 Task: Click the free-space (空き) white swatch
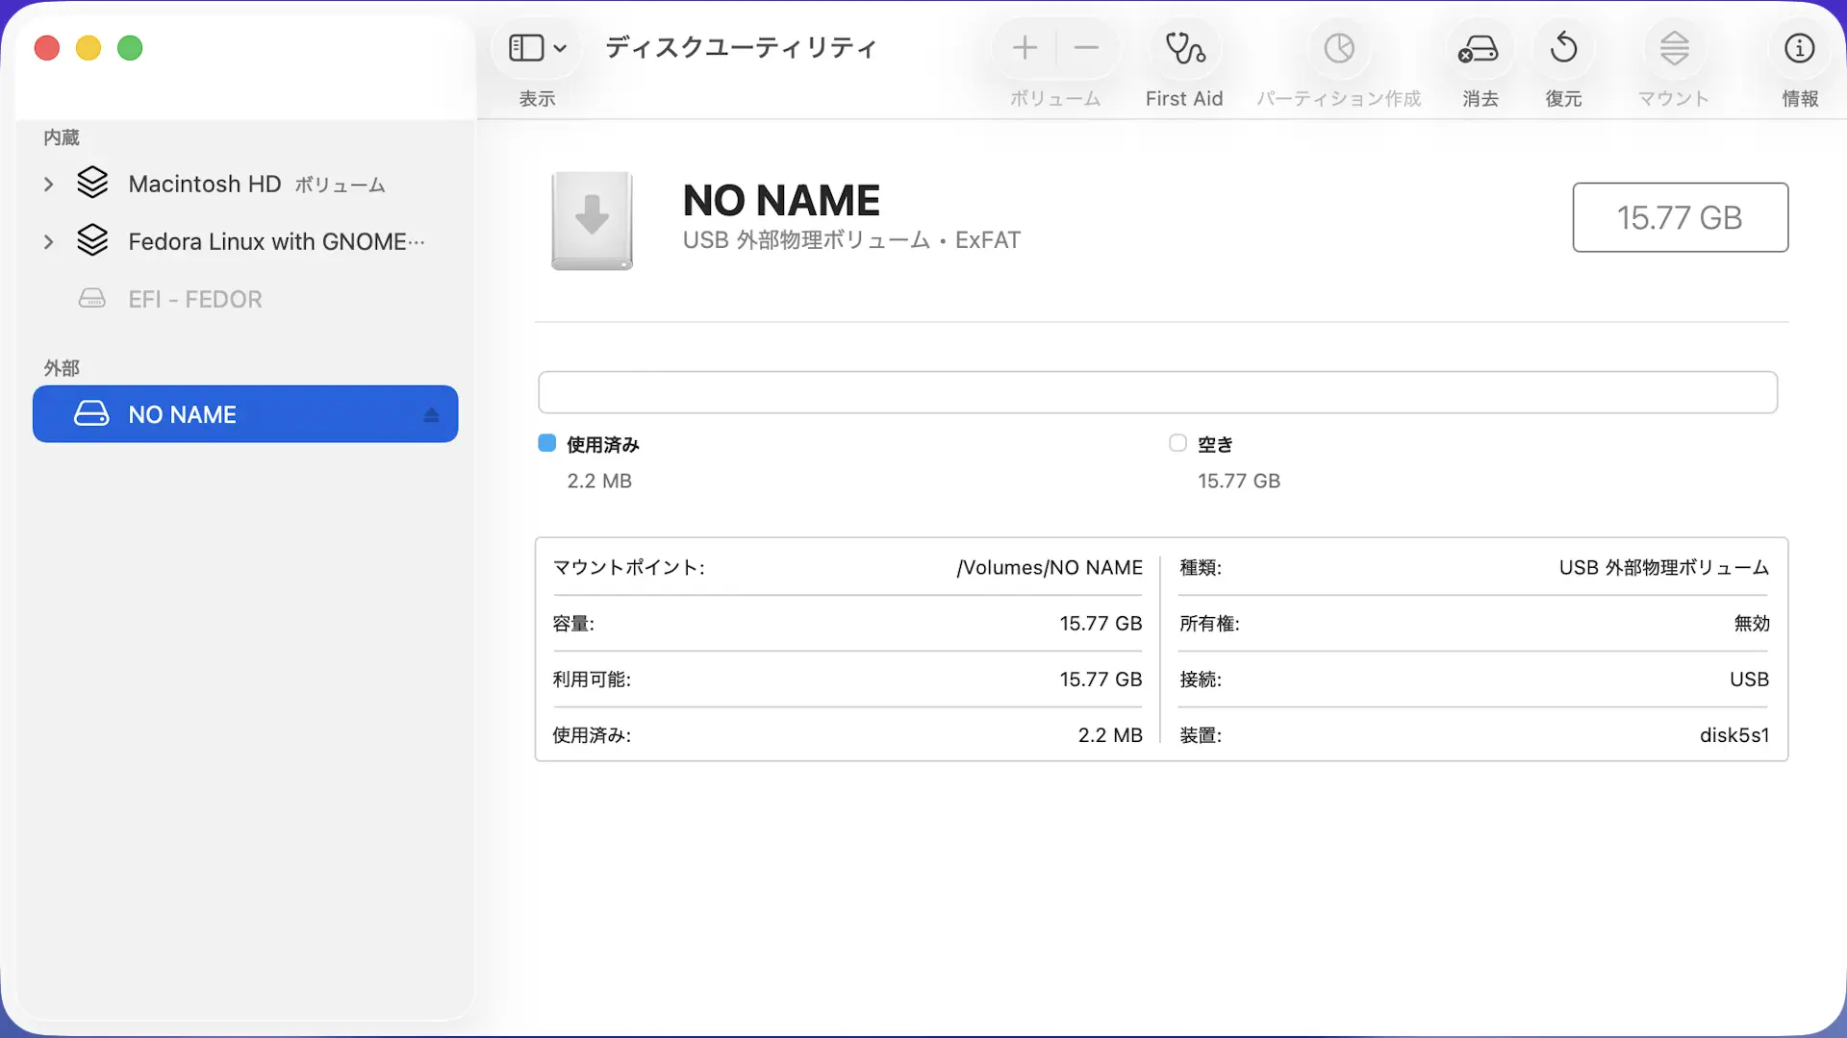[x=1177, y=443]
